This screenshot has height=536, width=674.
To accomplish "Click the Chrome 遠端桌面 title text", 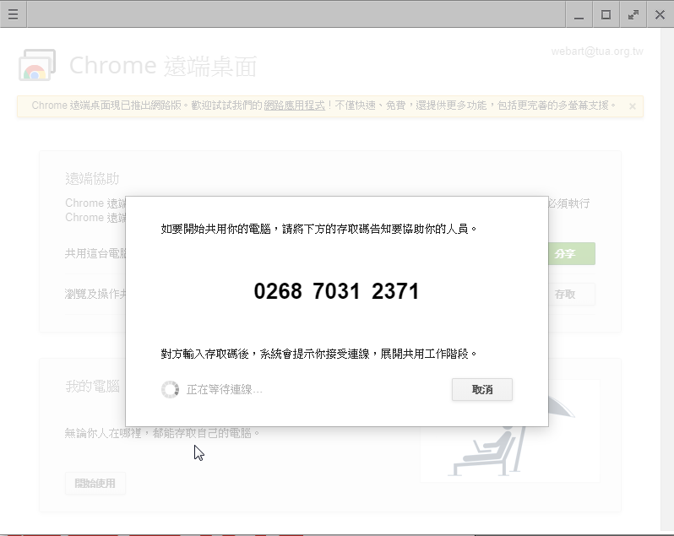I will (163, 66).
